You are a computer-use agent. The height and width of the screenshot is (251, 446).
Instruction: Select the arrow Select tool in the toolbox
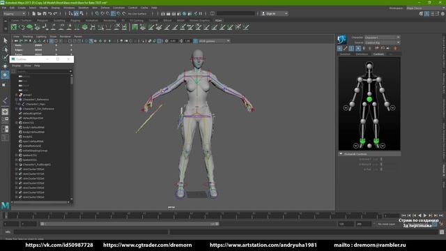[x=6, y=40]
